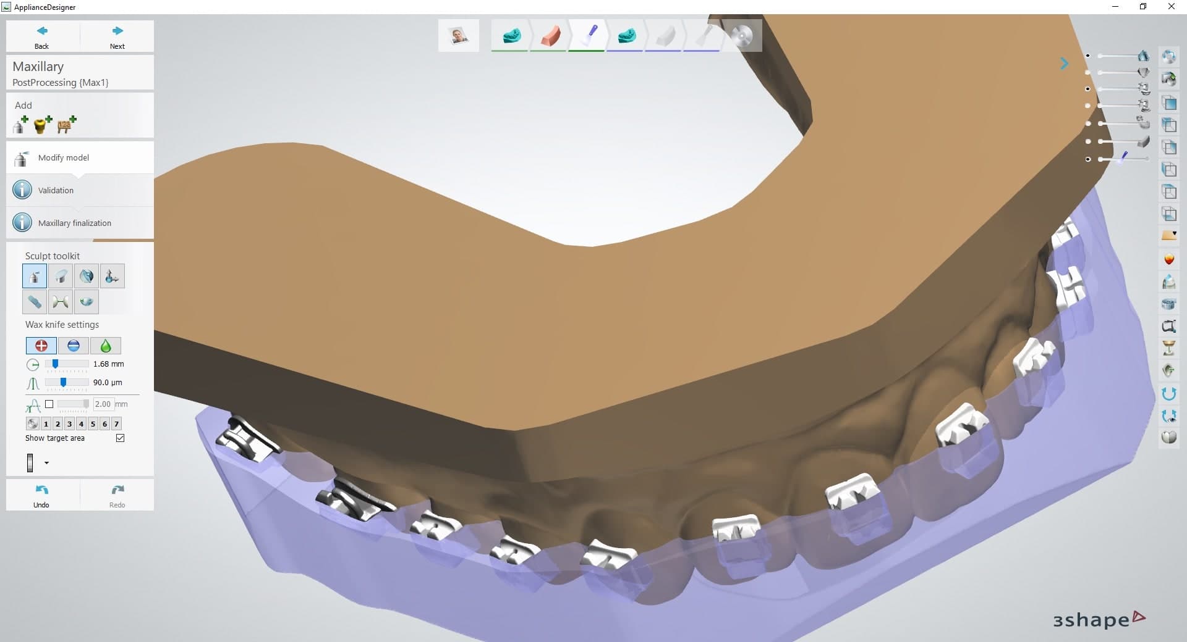The height and width of the screenshot is (642, 1187).
Task: Select the smooth sphere sculpt tool
Action: tap(86, 276)
